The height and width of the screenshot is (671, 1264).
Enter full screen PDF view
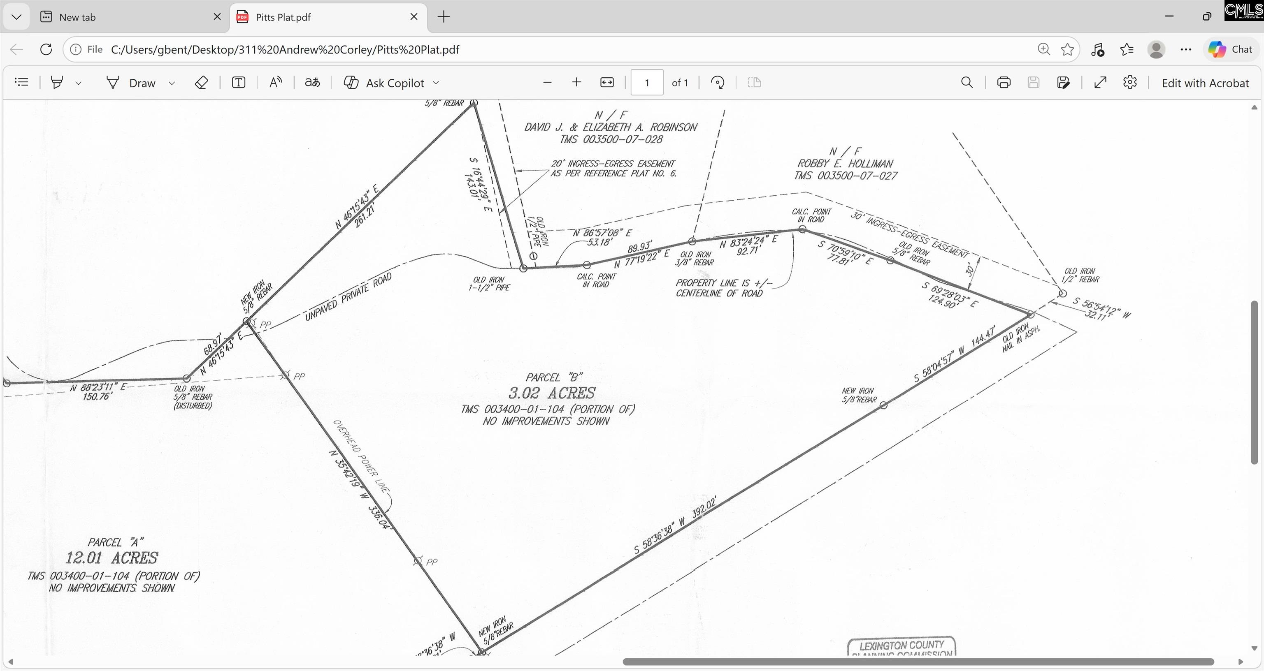(1101, 82)
